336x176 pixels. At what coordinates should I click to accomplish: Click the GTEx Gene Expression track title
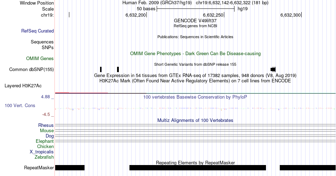(195, 75)
